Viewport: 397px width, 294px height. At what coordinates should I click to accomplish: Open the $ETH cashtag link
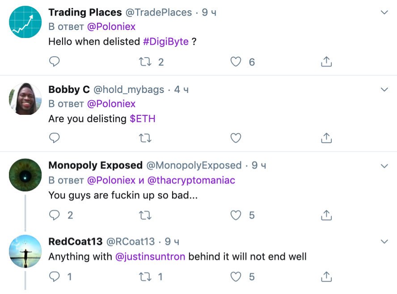pos(143,118)
